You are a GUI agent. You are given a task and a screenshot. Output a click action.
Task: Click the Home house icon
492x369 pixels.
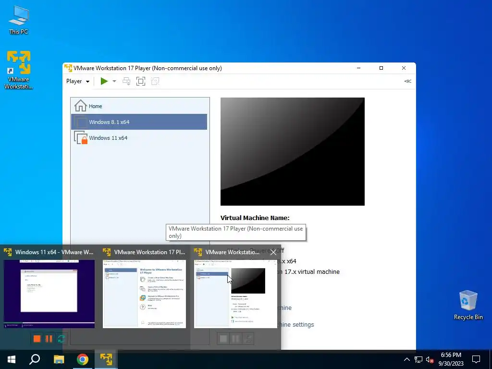pos(80,106)
